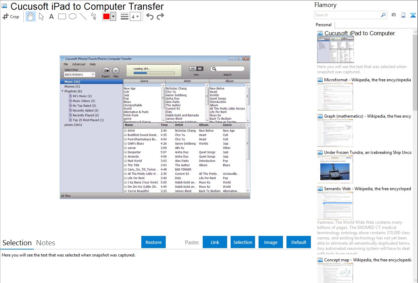Choose the freehand drawing tool
Image resolution: width=418 pixels, height=283 pixels.
click(x=93, y=16)
